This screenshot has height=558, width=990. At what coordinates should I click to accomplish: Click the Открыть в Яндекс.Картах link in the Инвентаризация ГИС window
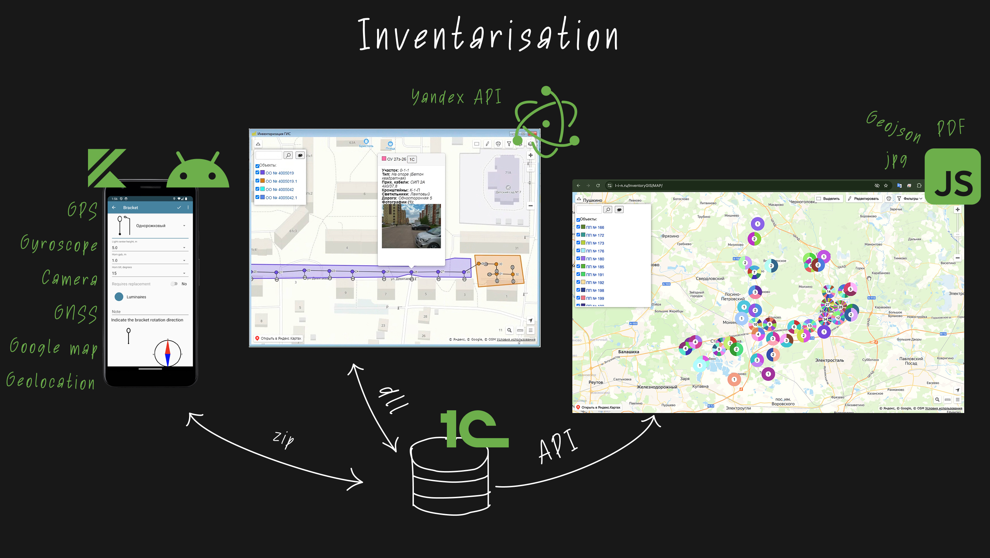[x=279, y=338]
